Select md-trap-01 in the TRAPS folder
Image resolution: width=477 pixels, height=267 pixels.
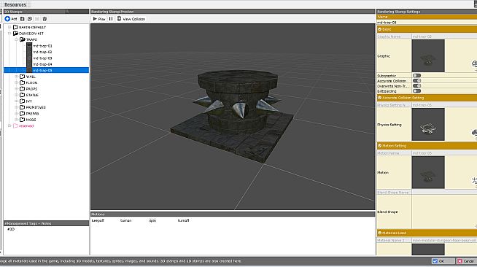pos(42,46)
